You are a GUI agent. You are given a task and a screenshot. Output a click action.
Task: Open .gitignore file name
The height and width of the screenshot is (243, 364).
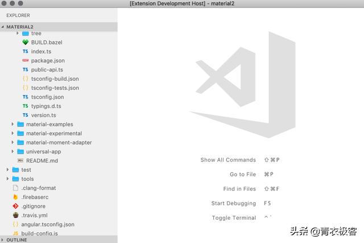(33, 207)
